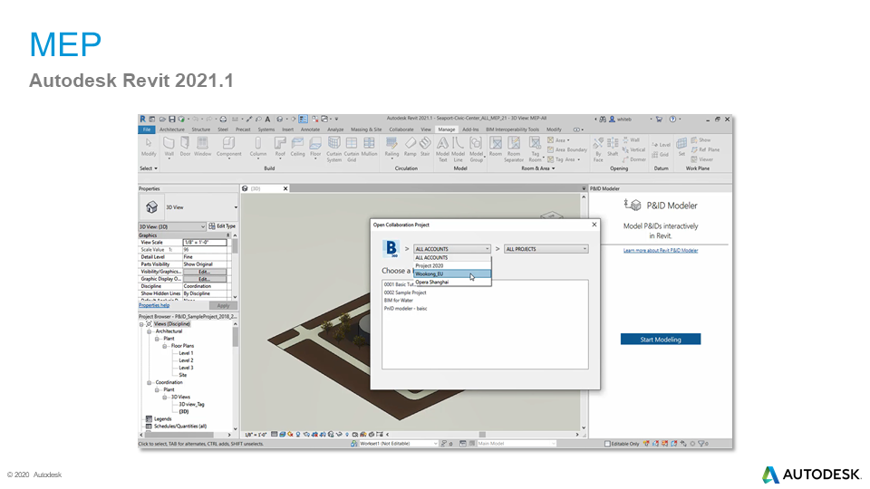Image resolution: width=870 pixels, height=489 pixels.
Task: Choose the Curtain Grid tool
Action: pyautogui.click(x=352, y=149)
